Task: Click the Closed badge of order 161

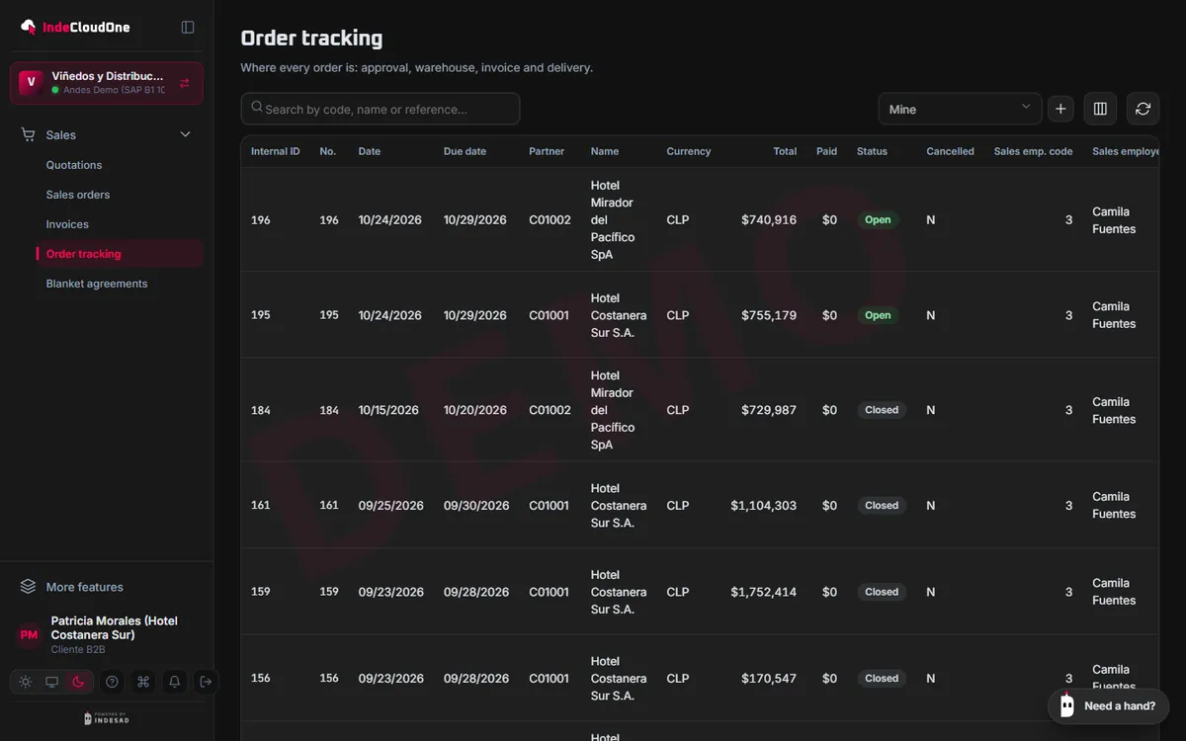Action: tap(882, 506)
